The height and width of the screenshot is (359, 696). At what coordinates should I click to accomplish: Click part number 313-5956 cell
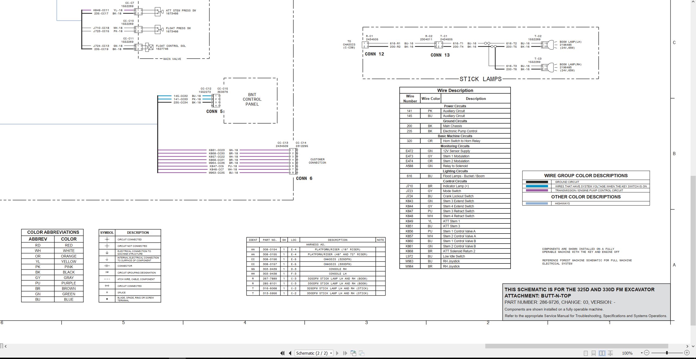pyautogui.click(x=270, y=293)
